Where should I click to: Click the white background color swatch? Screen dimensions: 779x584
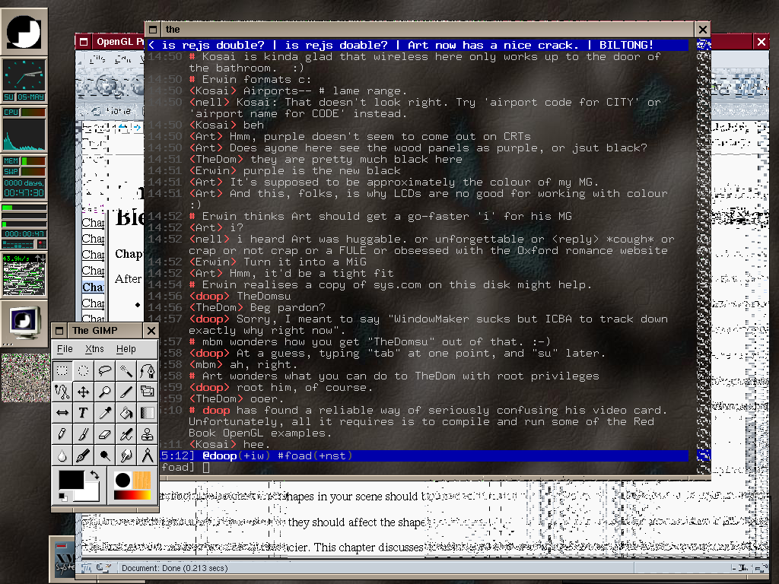(x=90, y=494)
